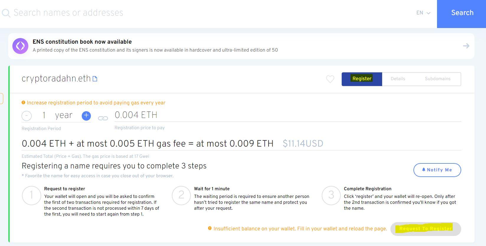Click the ENS logo in the banner
The height and width of the screenshot is (246, 486).
tap(20, 46)
